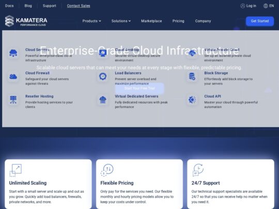Open the Marketplace menu item

pyautogui.click(x=151, y=21)
